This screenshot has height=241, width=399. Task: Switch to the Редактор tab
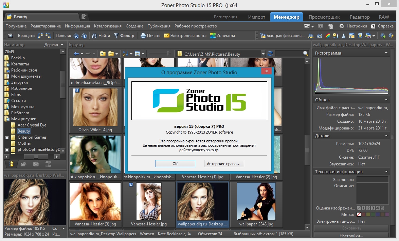[x=360, y=17]
